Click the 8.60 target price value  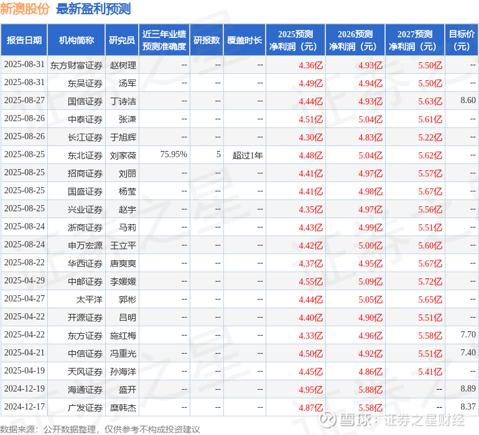click(x=468, y=100)
